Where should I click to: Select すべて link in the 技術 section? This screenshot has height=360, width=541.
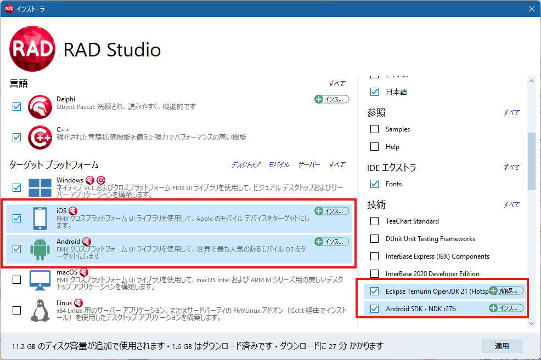[512, 204]
